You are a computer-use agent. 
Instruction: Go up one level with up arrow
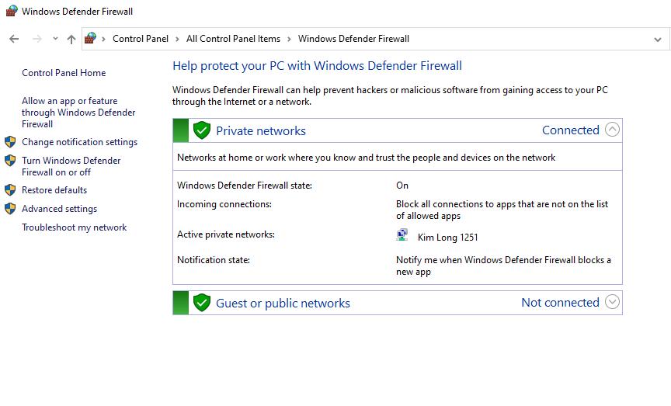71,39
